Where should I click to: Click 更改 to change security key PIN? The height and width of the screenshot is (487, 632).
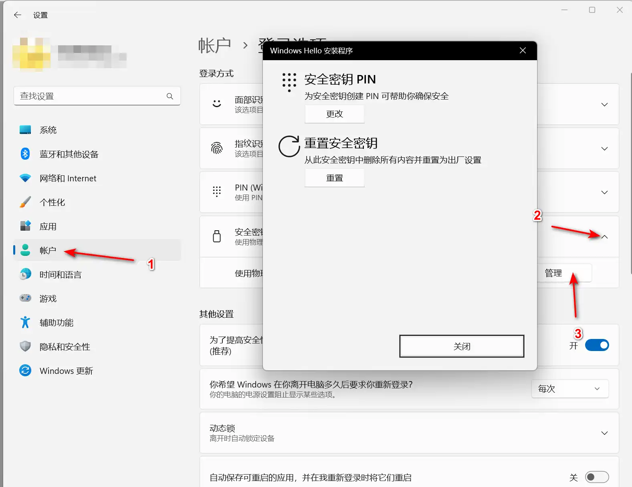(x=335, y=114)
